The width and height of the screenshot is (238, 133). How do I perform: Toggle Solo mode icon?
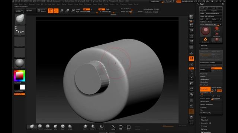(x=192, y=117)
